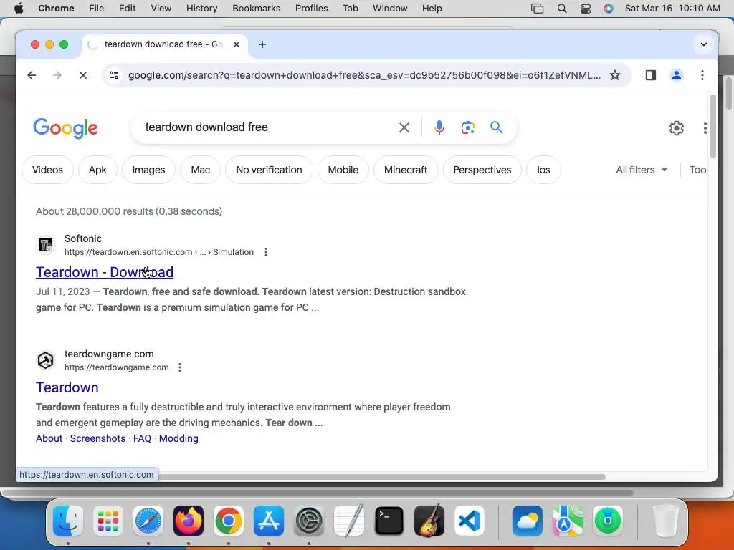Image resolution: width=734 pixels, height=550 pixels.
Task: Open the Chrome profile avatar
Action: (676, 75)
